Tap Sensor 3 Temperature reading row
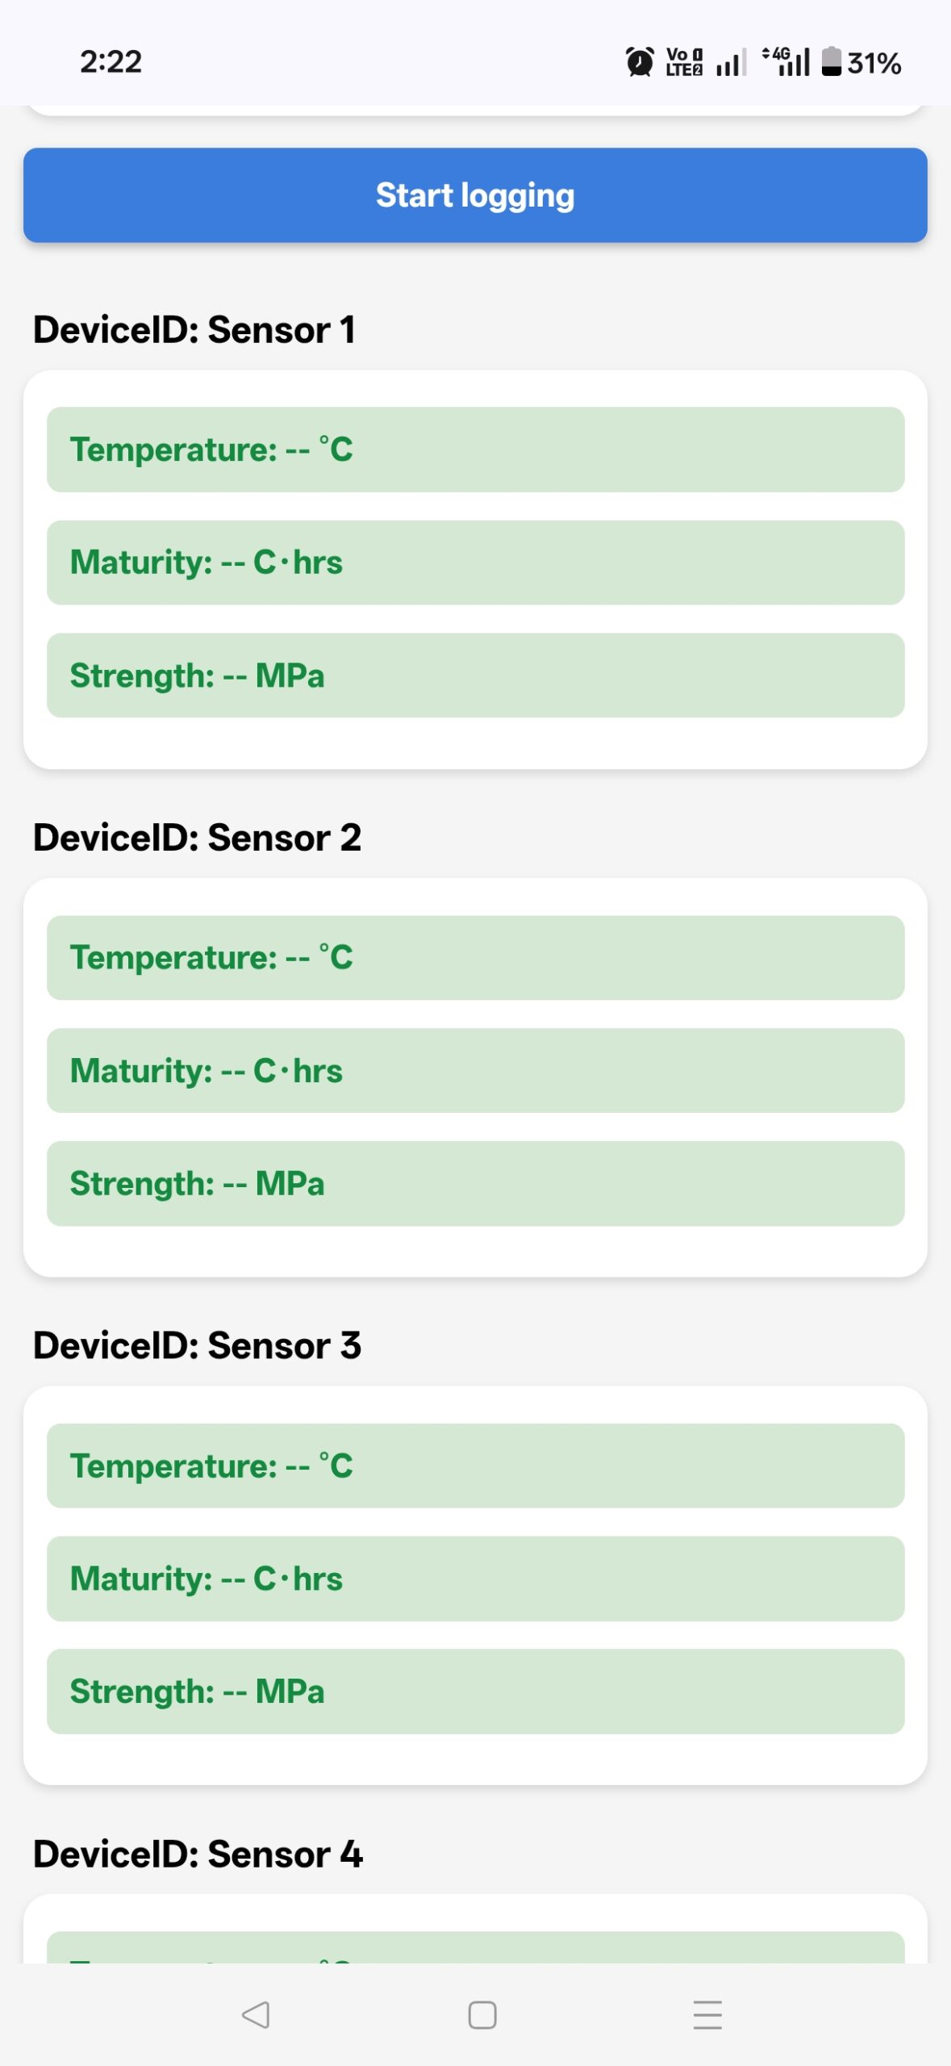The height and width of the screenshot is (2066, 951). (x=475, y=1466)
